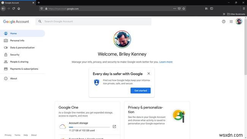Open the account avatar in header
The width and height of the screenshot is (247, 139).
(239, 21)
